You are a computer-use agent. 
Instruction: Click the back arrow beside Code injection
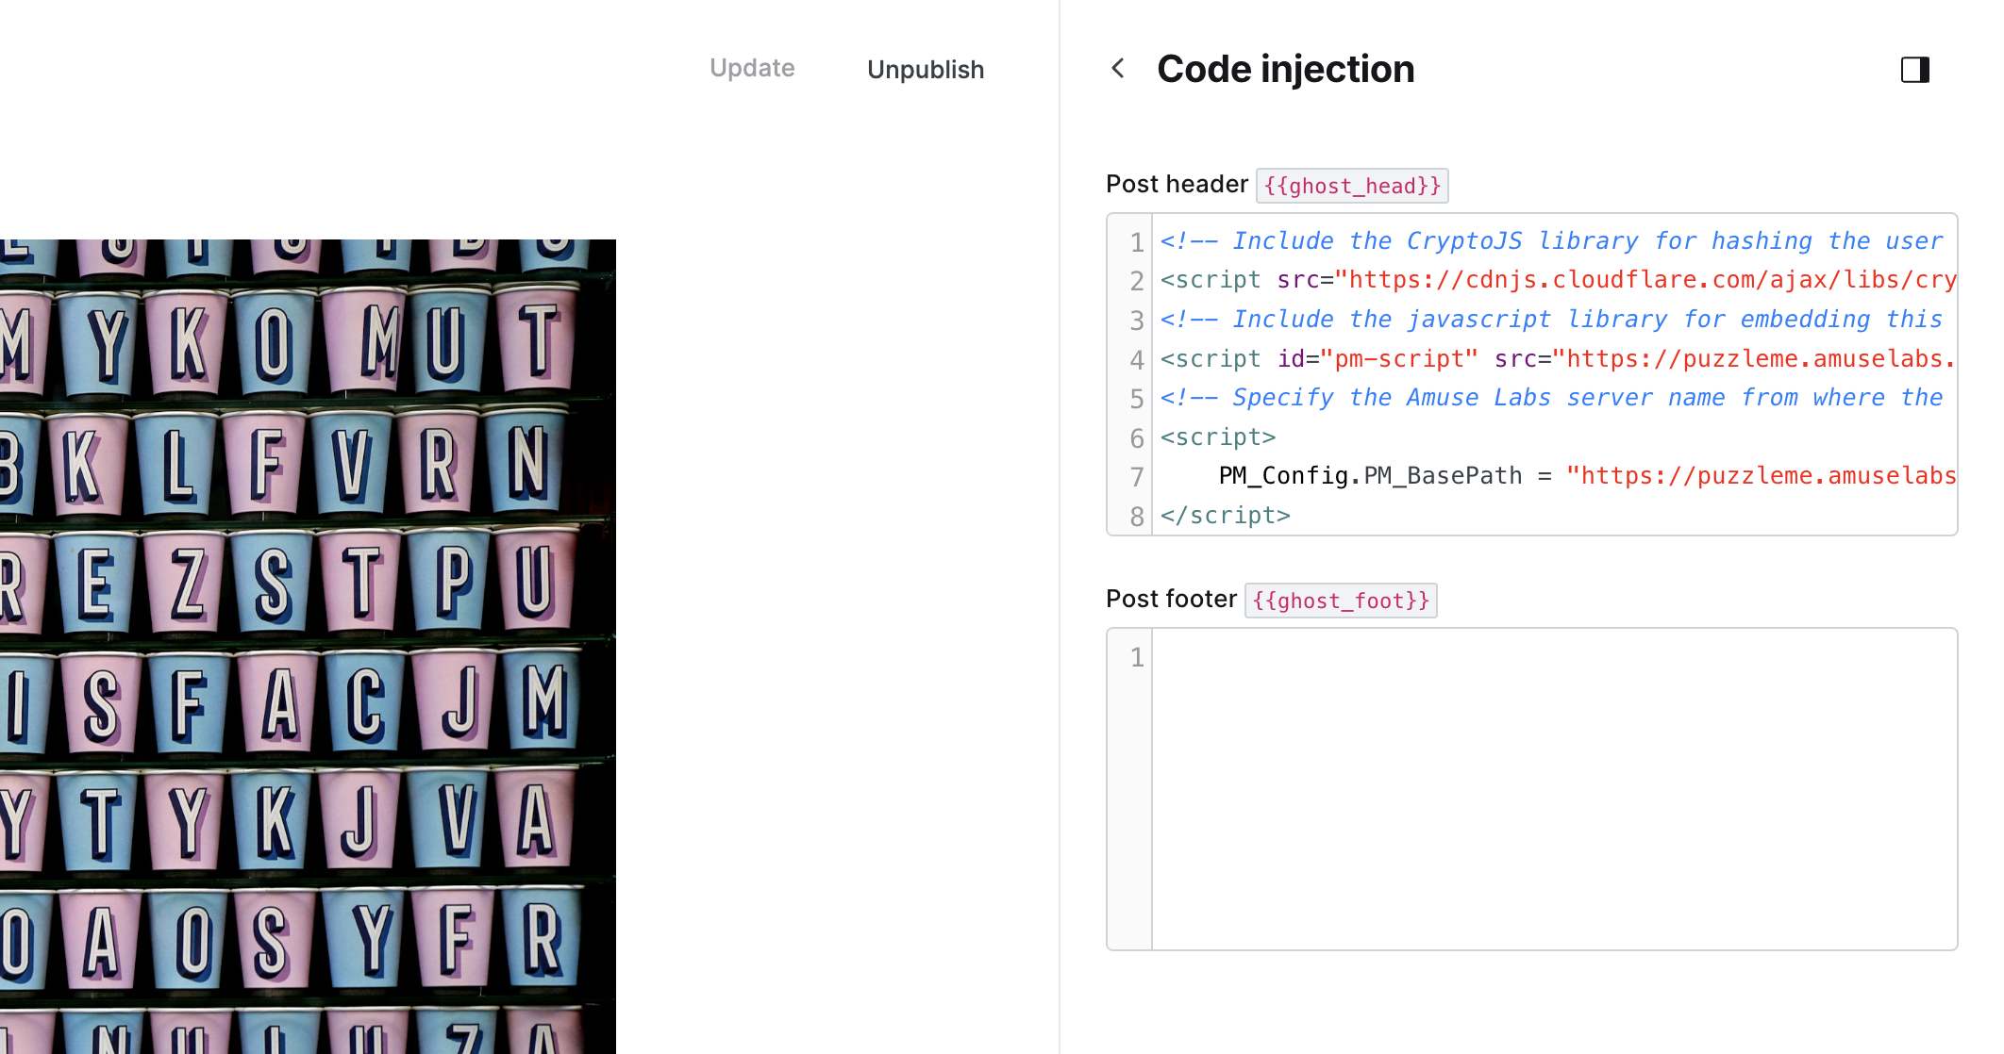(1118, 69)
